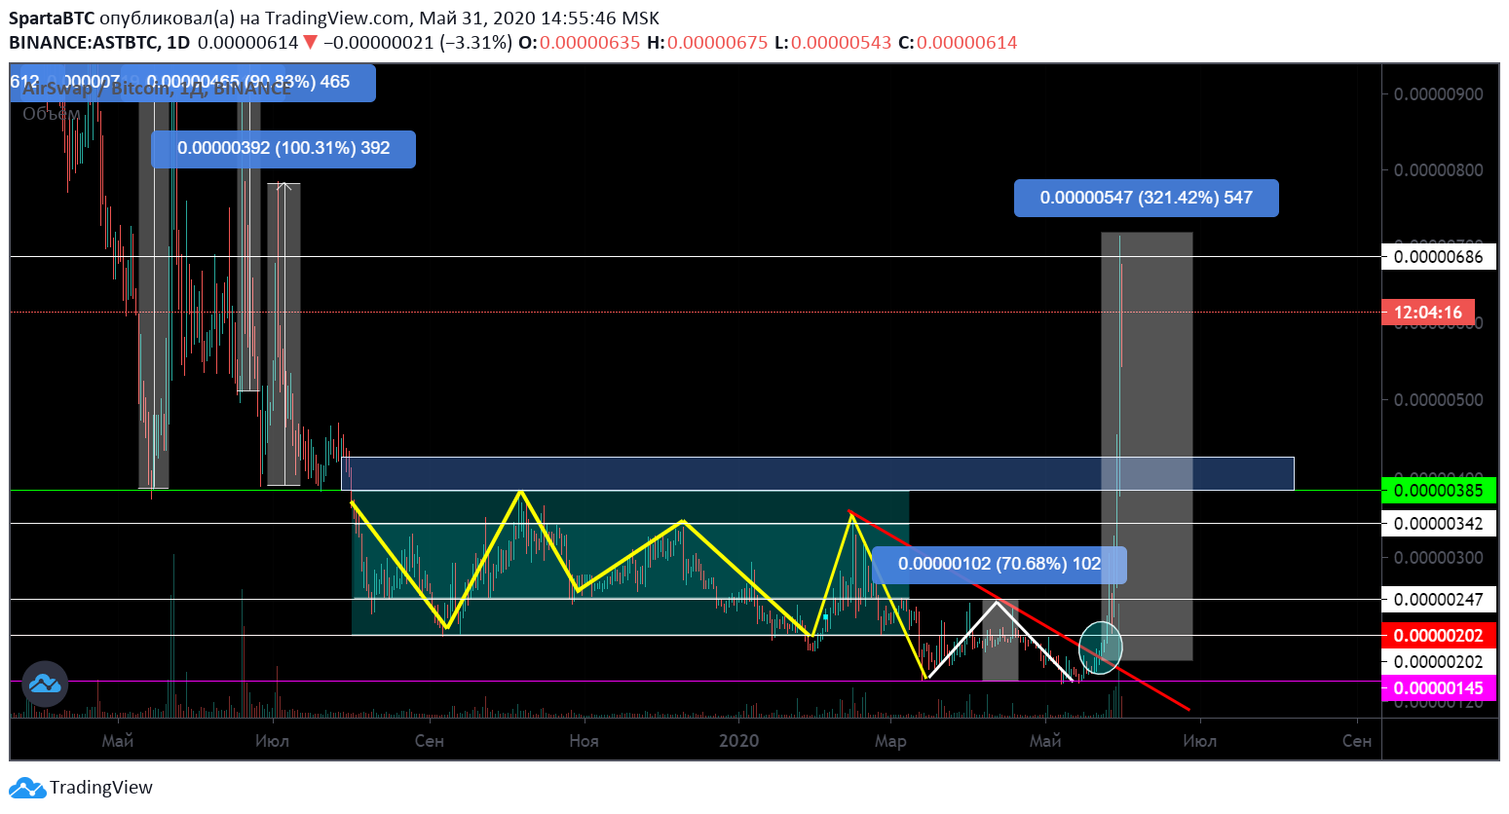Click the green 0.00000385 price label

[x=1439, y=490]
